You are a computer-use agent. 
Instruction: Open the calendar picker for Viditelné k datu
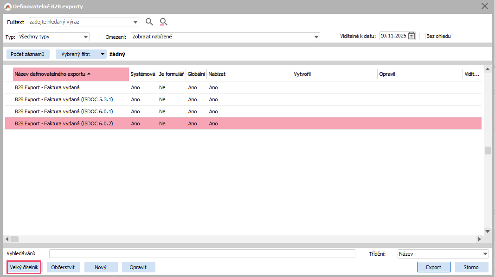[x=411, y=36]
